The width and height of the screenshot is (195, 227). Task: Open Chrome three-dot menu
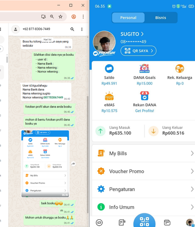click(83, 16)
